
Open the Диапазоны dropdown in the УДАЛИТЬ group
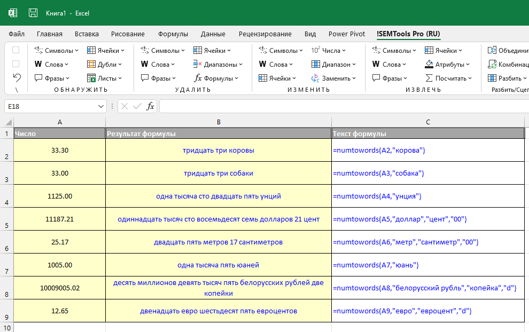pyautogui.click(x=218, y=65)
